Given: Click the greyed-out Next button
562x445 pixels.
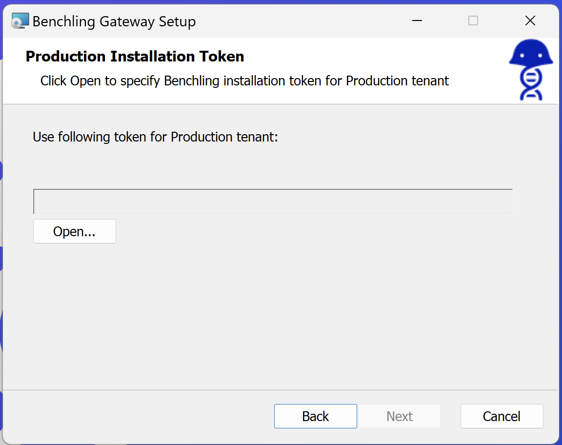Looking at the screenshot, I should [400, 416].
